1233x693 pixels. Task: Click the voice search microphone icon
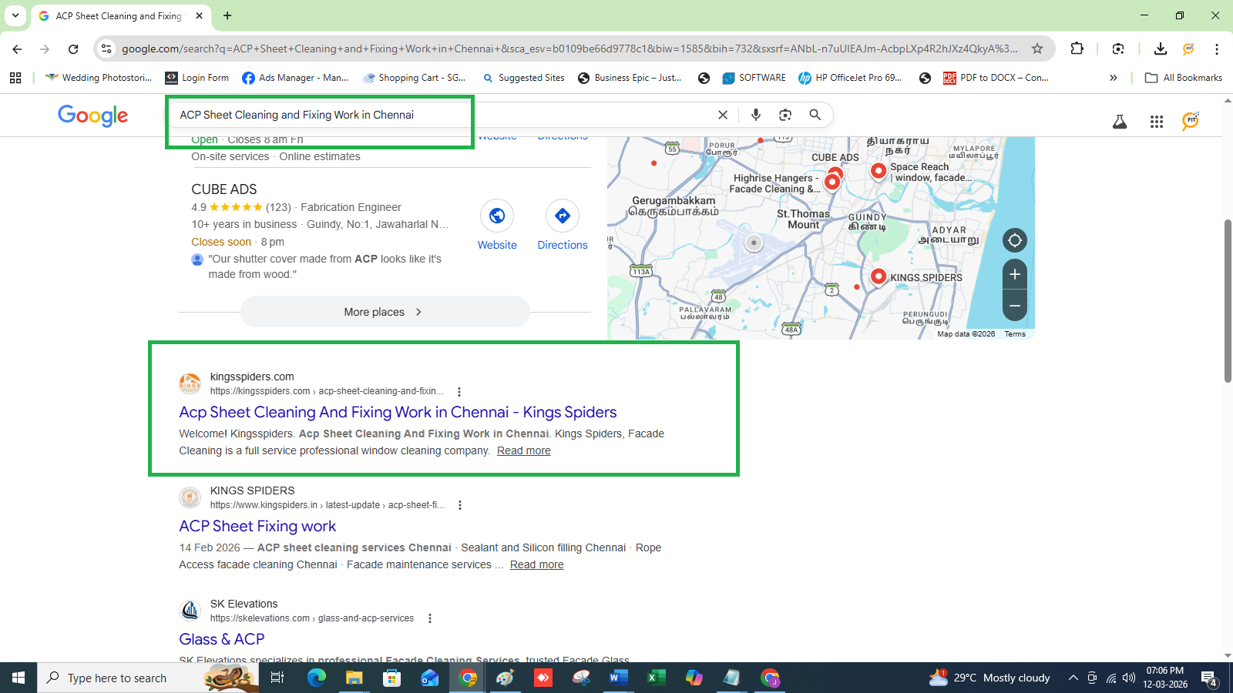pos(755,115)
